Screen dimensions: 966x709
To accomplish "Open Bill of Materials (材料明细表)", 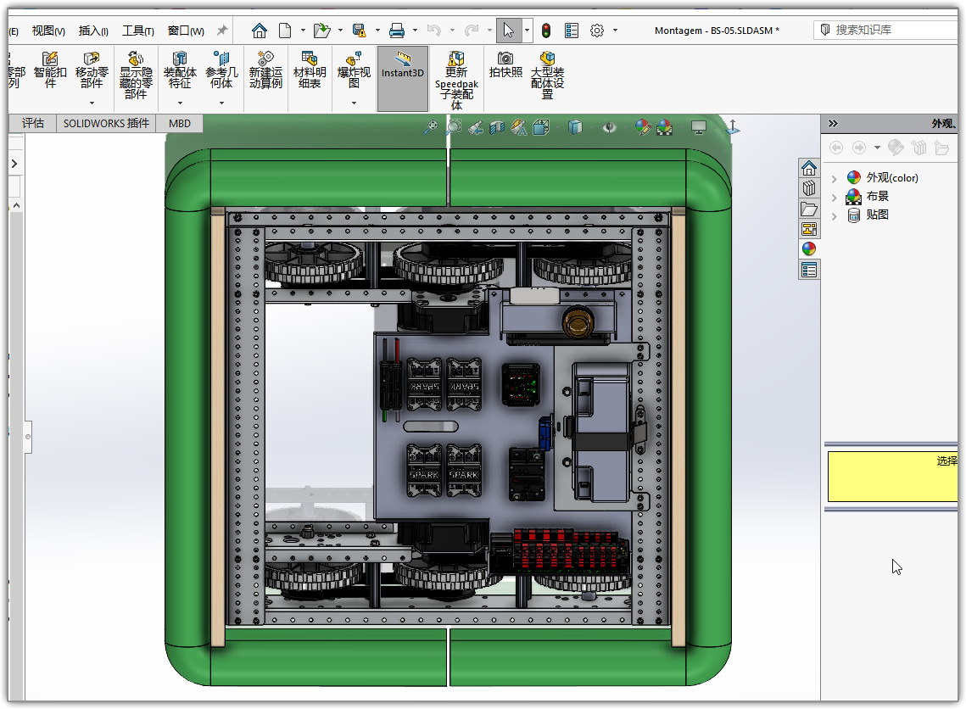I will coord(310,70).
